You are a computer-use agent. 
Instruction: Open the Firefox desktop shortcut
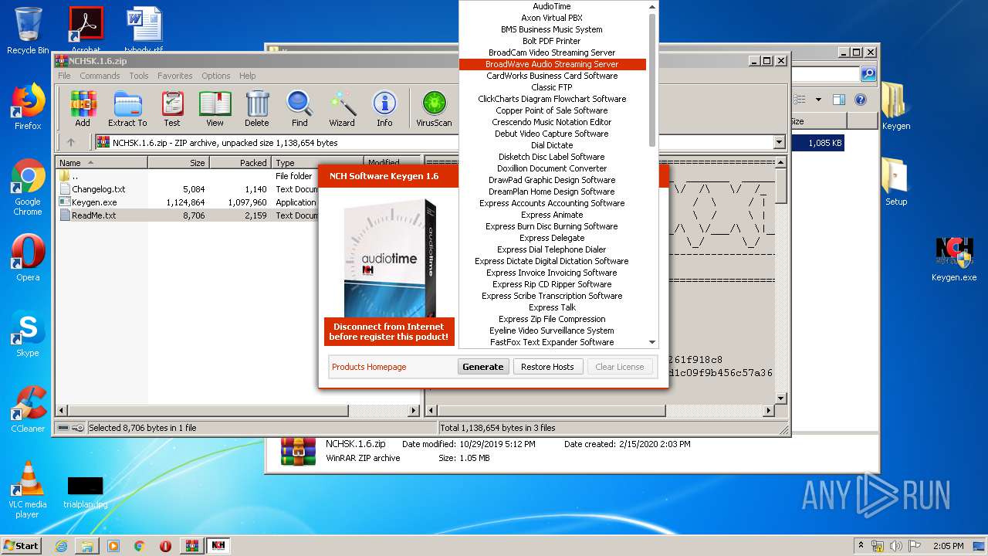click(28, 107)
